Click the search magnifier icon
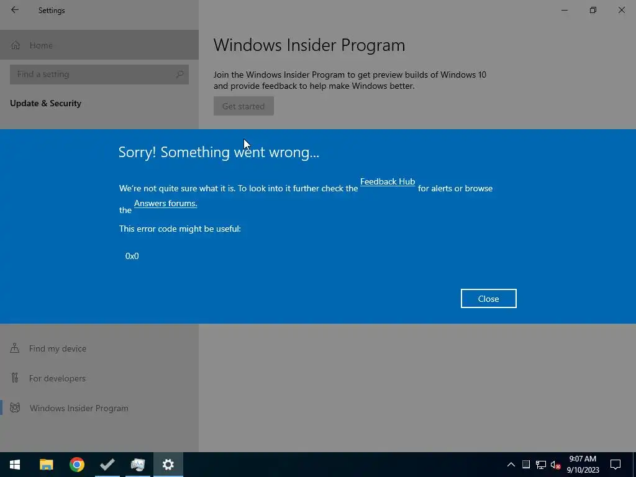 tap(179, 75)
